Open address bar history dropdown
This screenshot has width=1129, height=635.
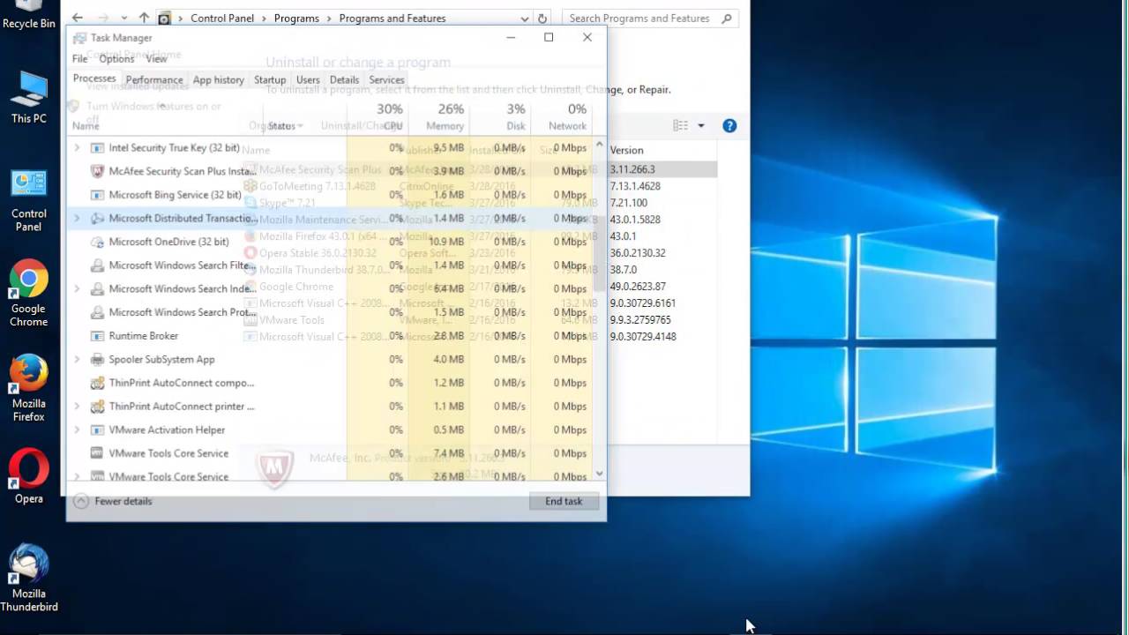coord(525,18)
